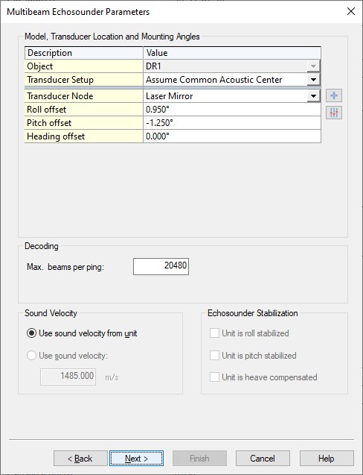
Task: Click the Roll offset value field
Action: pos(232,110)
